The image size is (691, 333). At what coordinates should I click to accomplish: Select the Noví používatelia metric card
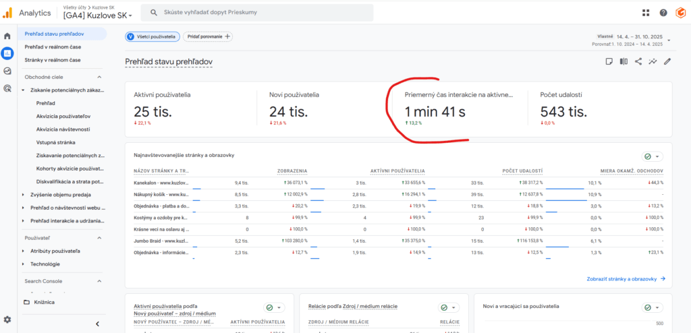pyautogui.click(x=325, y=109)
